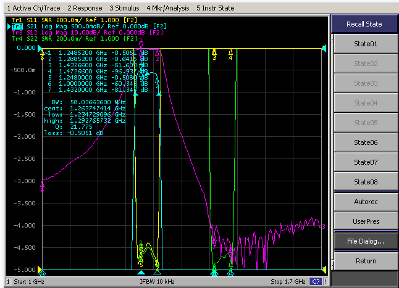Select magenta marker 2 at passband top

(x=157, y=56)
